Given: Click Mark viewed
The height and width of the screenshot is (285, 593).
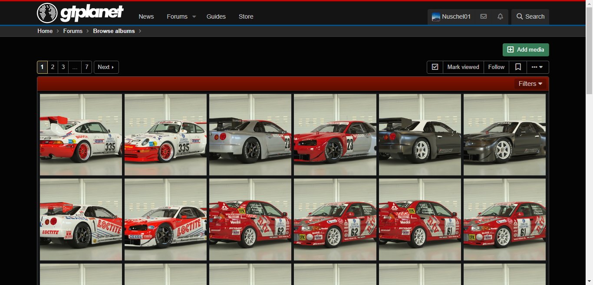Looking at the screenshot, I should [x=463, y=67].
